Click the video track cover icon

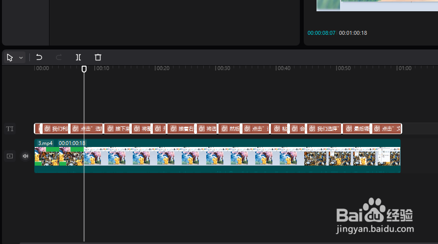coord(10,156)
